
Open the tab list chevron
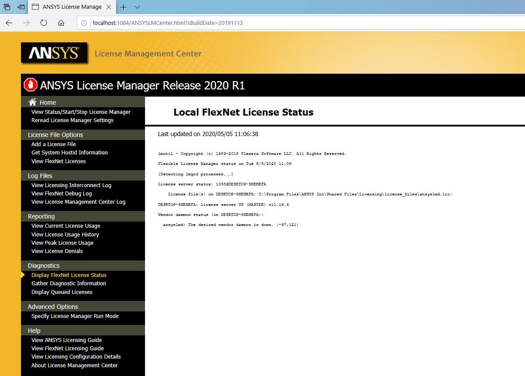pyautogui.click(x=137, y=7)
